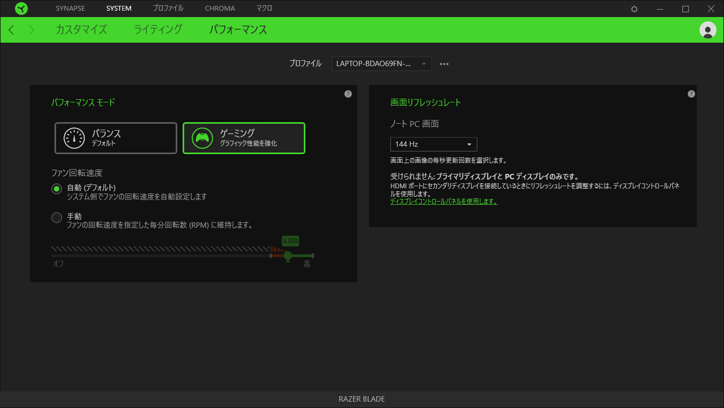
Task: Switch to SYNAPSE tab
Action: 70,9
